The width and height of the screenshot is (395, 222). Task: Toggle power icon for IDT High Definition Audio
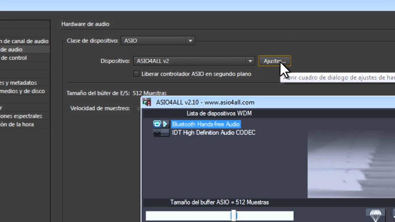click(x=157, y=133)
